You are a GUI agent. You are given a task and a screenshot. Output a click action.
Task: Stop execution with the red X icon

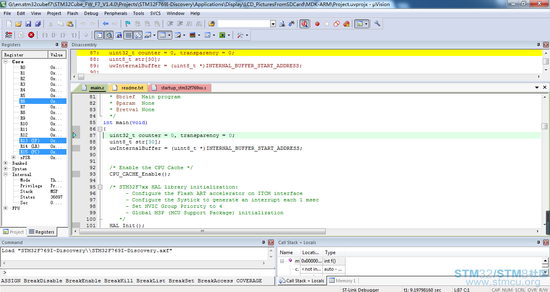click(x=31, y=35)
